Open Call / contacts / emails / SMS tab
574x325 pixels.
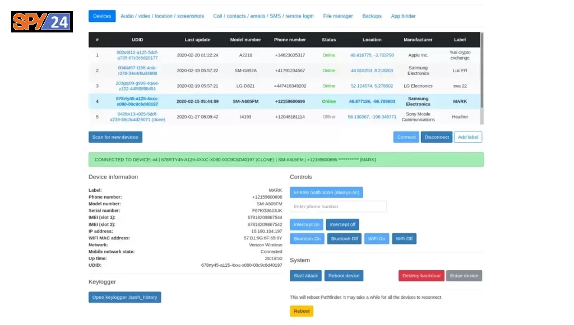pyautogui.click(x=263, y=16)
